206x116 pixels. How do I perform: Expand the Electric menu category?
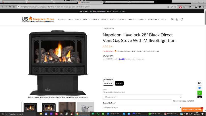(62, 19)
